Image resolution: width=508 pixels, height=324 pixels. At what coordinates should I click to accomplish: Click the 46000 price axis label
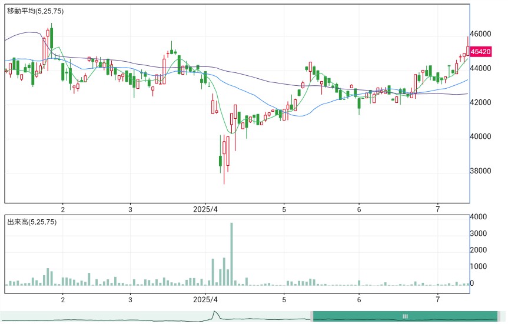tap(480, 34)
